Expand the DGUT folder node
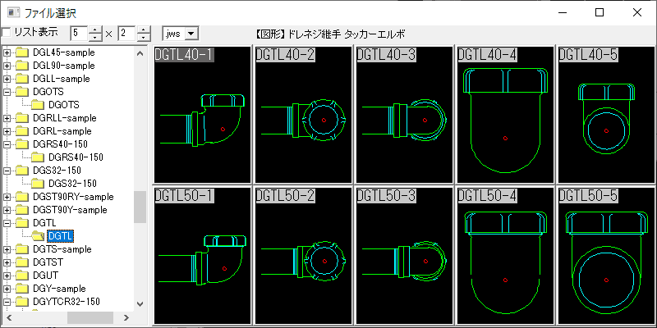 7,276
